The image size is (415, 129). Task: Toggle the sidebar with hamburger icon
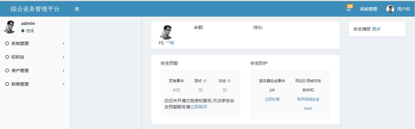coord(77,9)
